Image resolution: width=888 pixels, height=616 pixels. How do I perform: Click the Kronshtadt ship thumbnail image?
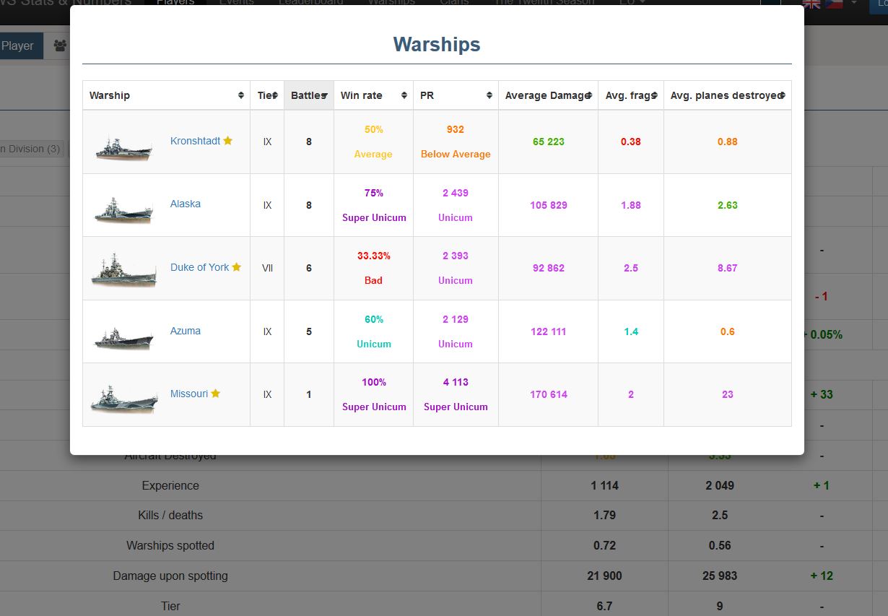pyautogui.click(x=123, y=147)
